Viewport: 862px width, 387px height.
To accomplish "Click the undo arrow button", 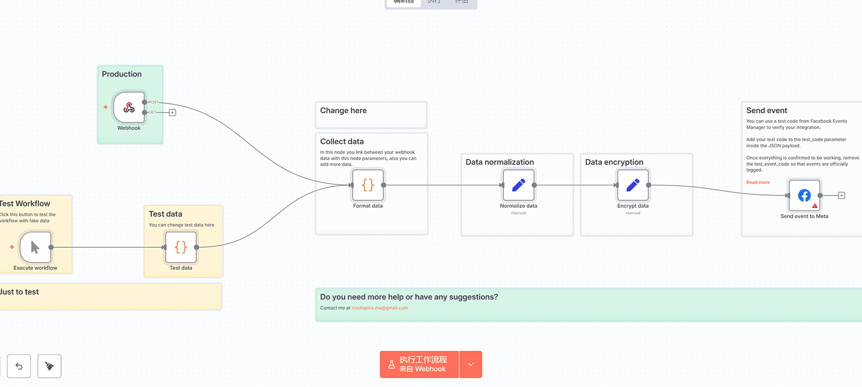I will click(x=19, y=366).
